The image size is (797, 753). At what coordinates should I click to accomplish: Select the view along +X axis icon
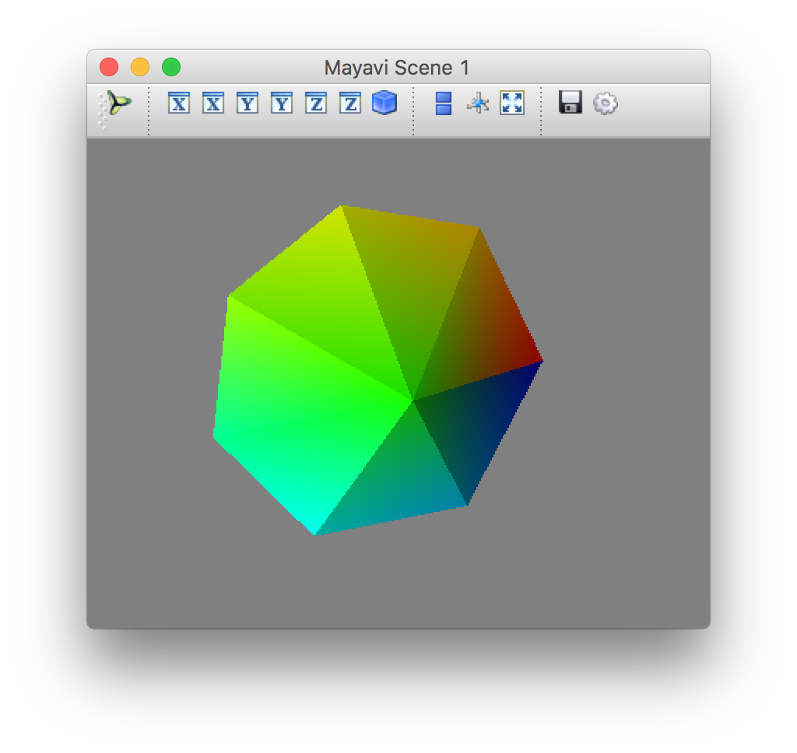pos(177,102)
